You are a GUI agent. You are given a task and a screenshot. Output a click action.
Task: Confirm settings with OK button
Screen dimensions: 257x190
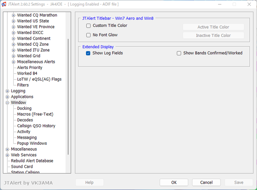click(174, 182)
